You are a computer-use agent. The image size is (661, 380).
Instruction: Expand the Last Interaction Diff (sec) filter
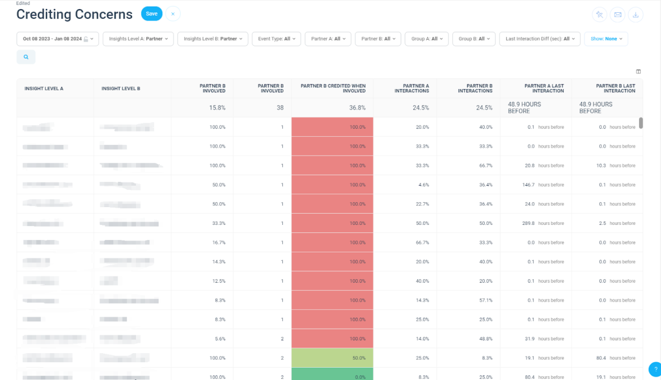[539, 39]
